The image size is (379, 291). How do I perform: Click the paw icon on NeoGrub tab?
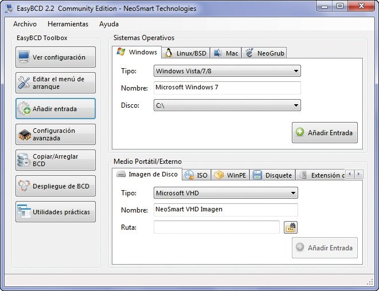(249, 53)
